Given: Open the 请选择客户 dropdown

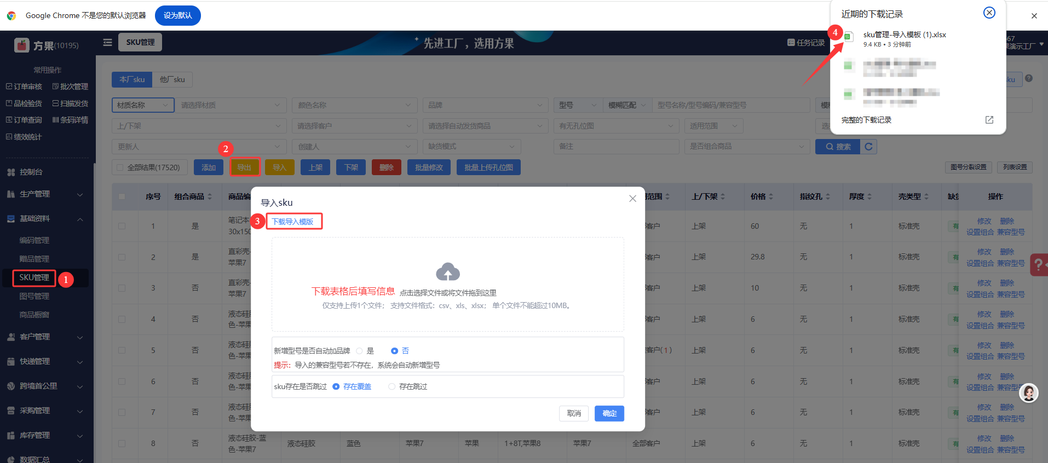Looking at the screenshot, I should [x=354, y=126].
